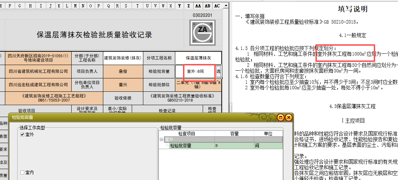The width and height of the screenshot is (398, 180).
Task: Select the 詹俊 name cell
Action: click(123, 71)
